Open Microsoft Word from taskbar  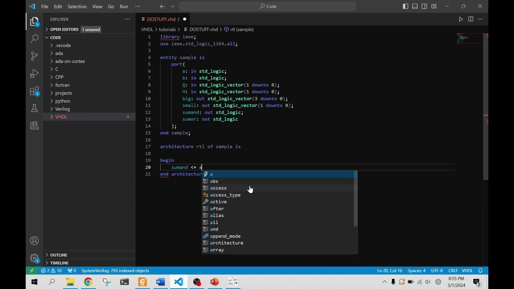click(x=160, y=282)
